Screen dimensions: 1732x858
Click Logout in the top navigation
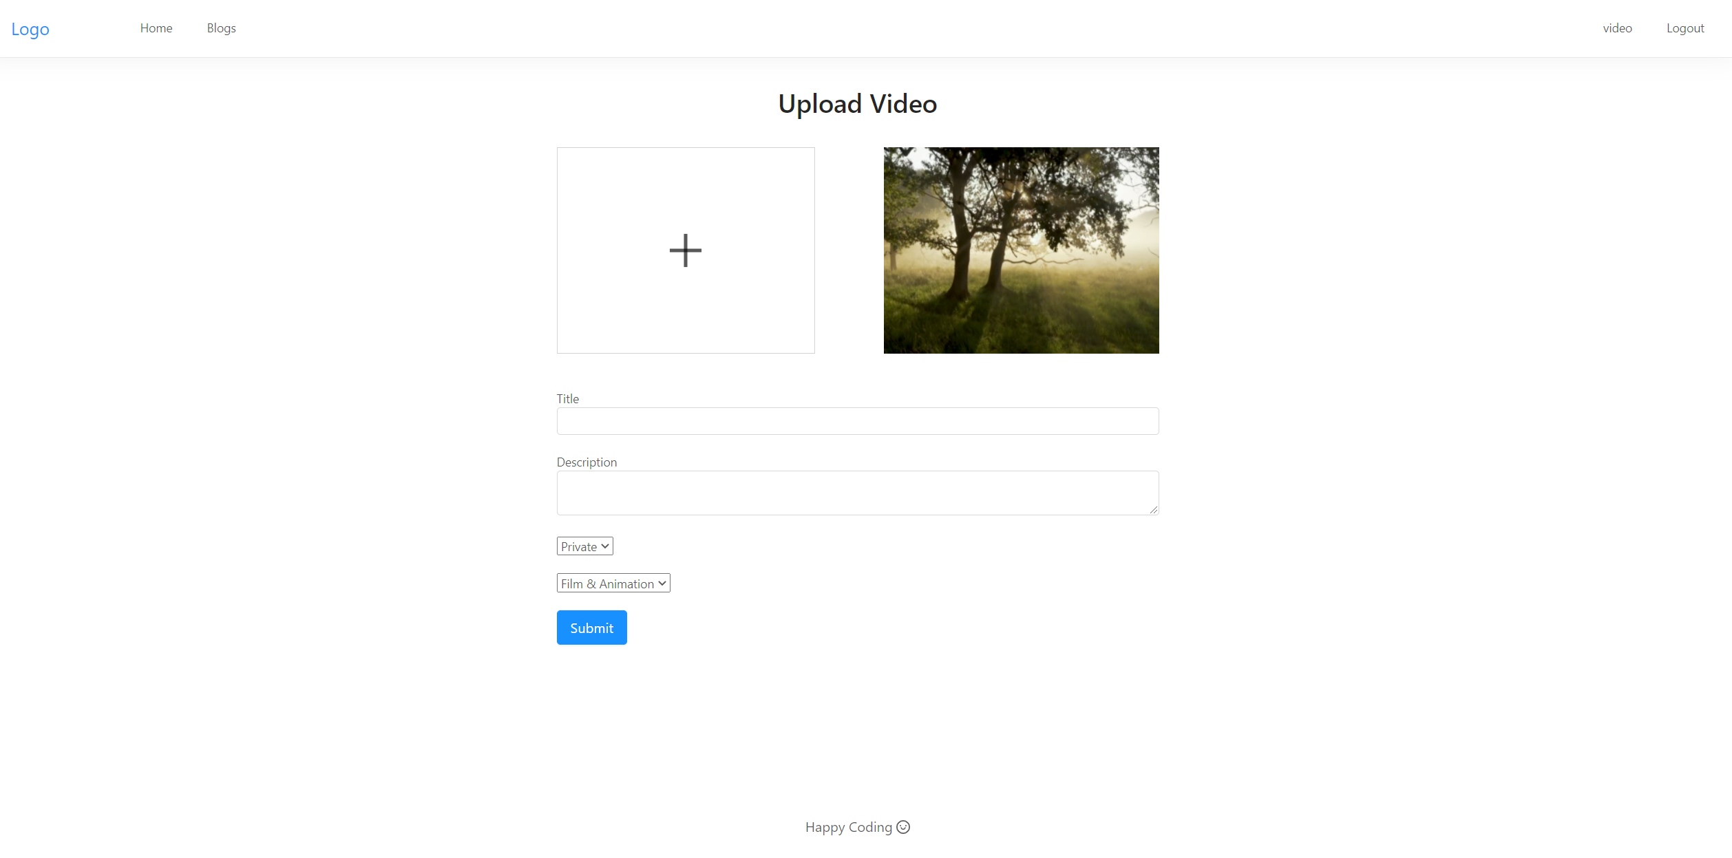(1685, 28)
